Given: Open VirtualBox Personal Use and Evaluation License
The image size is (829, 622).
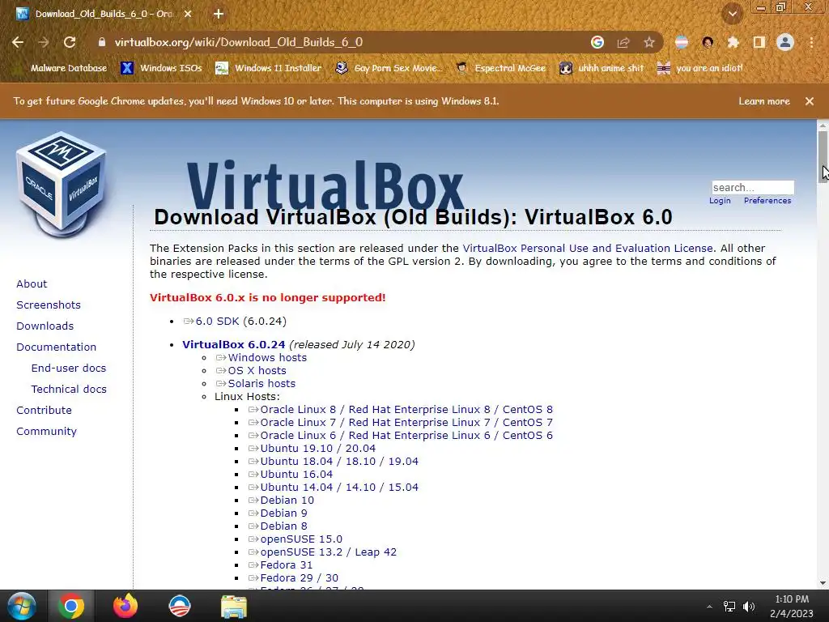Looking at the screenshot, I should point(588,248).
